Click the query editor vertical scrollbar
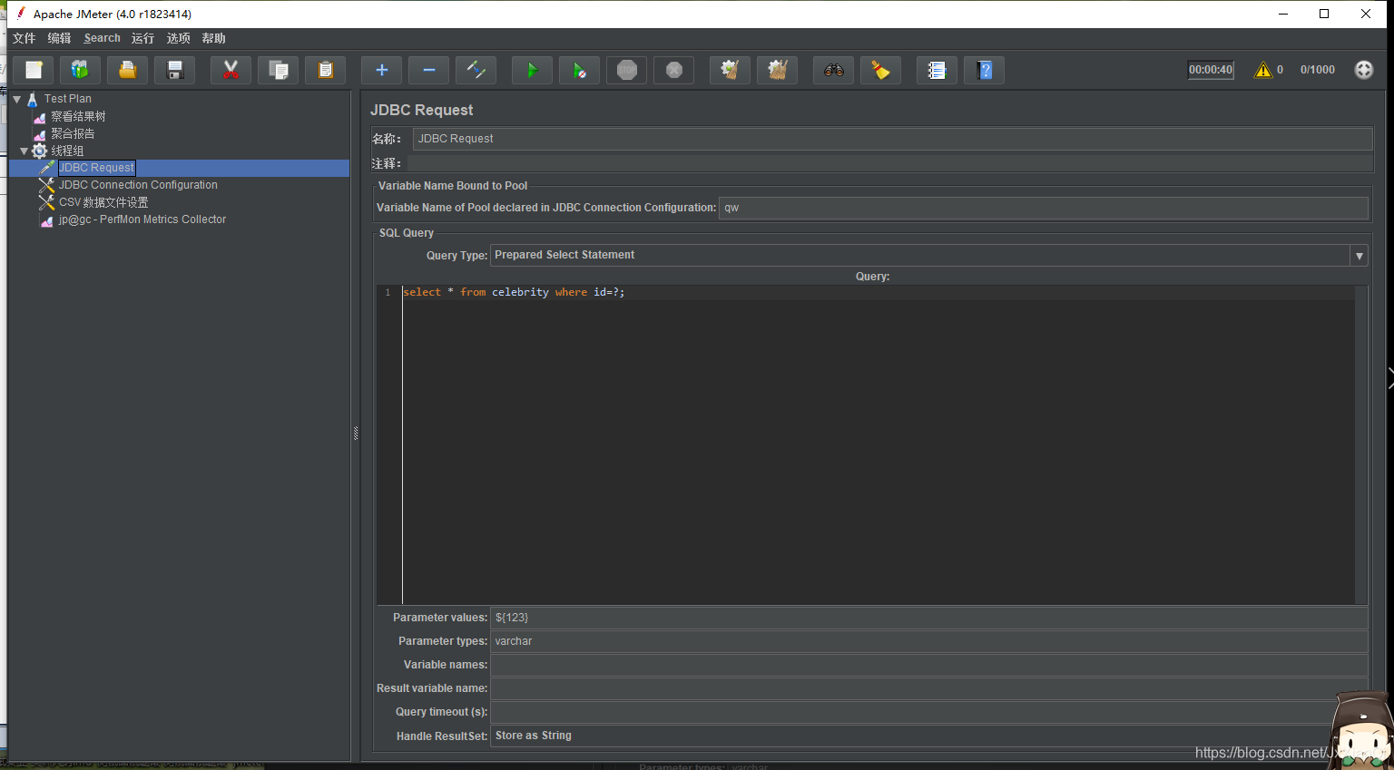Image resolution: width=1394 pixels, height=770 pixels. pyautogui.click(x=1361, y=444)
